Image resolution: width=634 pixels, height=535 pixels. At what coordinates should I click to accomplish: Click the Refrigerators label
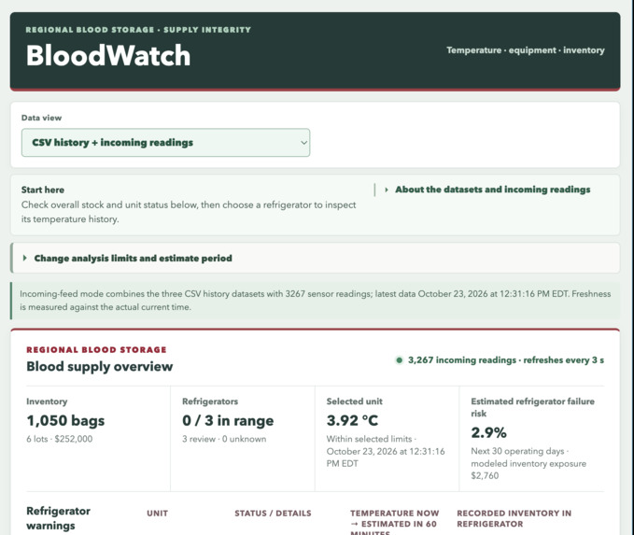210,401
